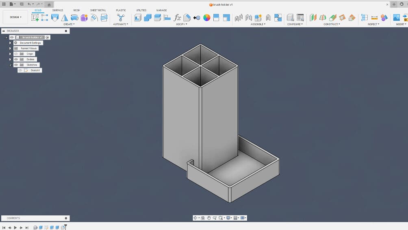Viewport: 408px width, 230px height.
Task: Open the Inspect dropdown menu
Action: (373, 24)
